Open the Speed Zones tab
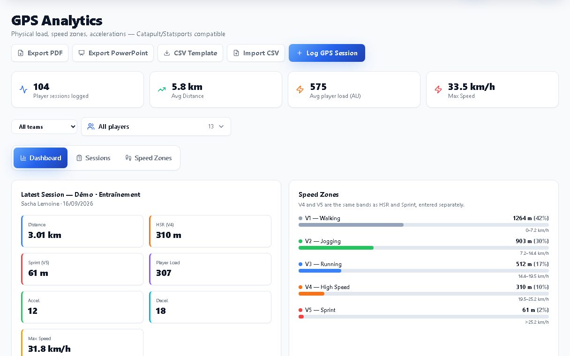Screen dimensions: 570x356 click(149, 158)
